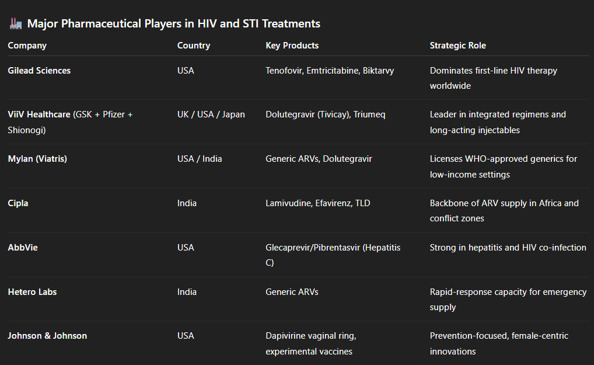Click 'USA' in the Gilead Sciences row
This screenshot has width=594, height=365.
pos(186,71)
